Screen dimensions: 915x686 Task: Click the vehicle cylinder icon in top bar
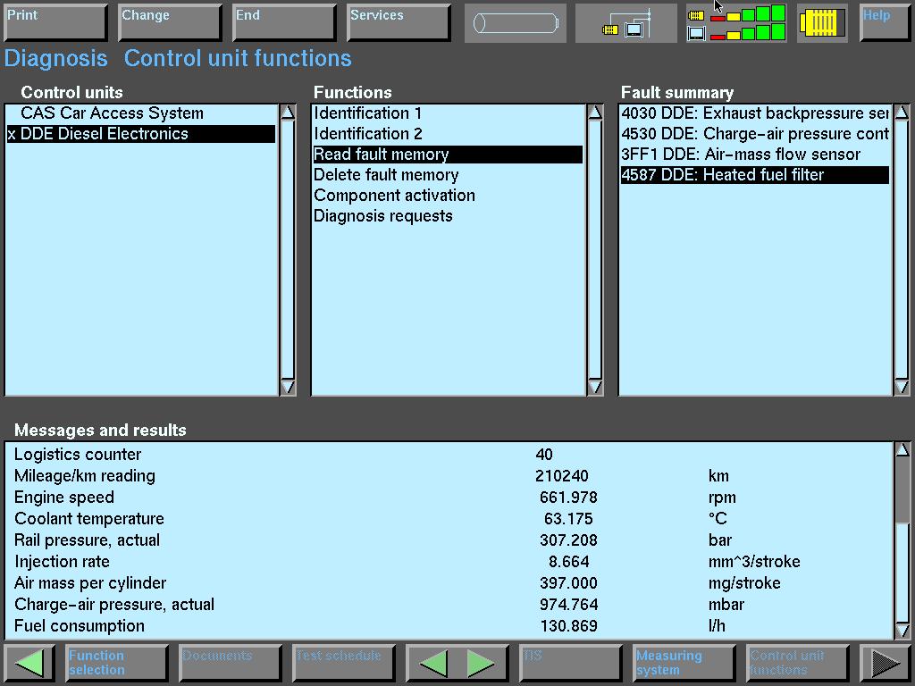(x=515, y=23)
